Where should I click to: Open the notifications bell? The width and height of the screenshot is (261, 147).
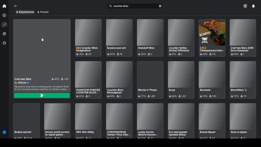point(253,6)
